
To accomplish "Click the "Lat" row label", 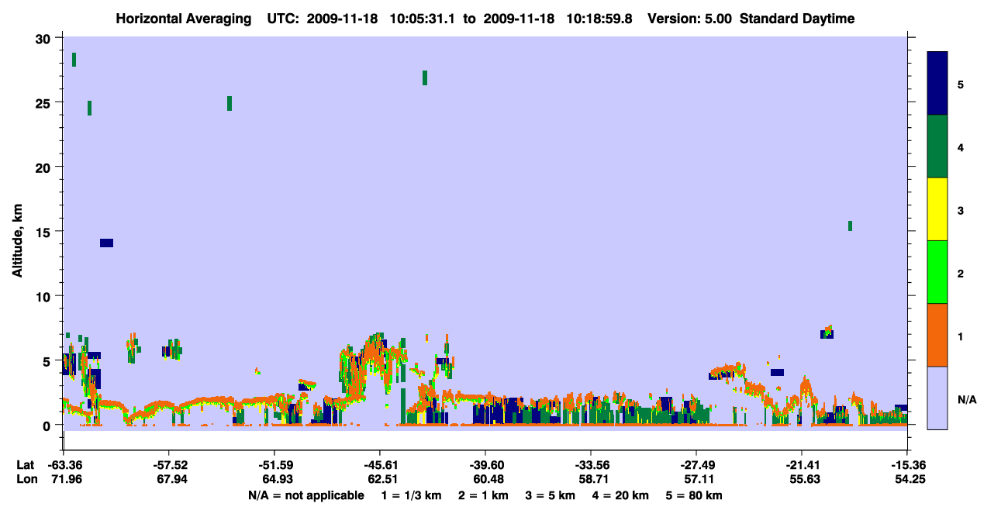I will (x=25, y=465).
